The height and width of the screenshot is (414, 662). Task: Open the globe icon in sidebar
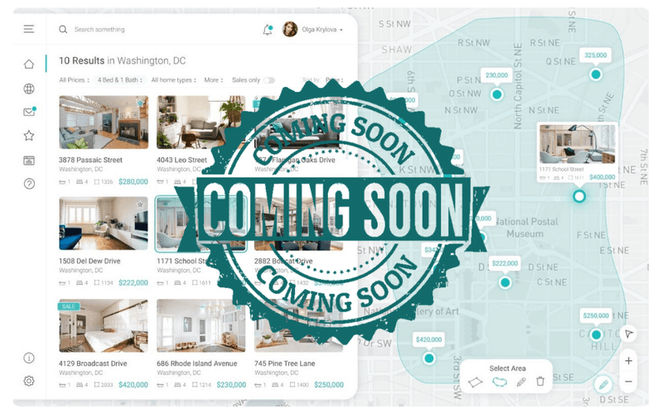pyautogui.click(x=29, y=89)
